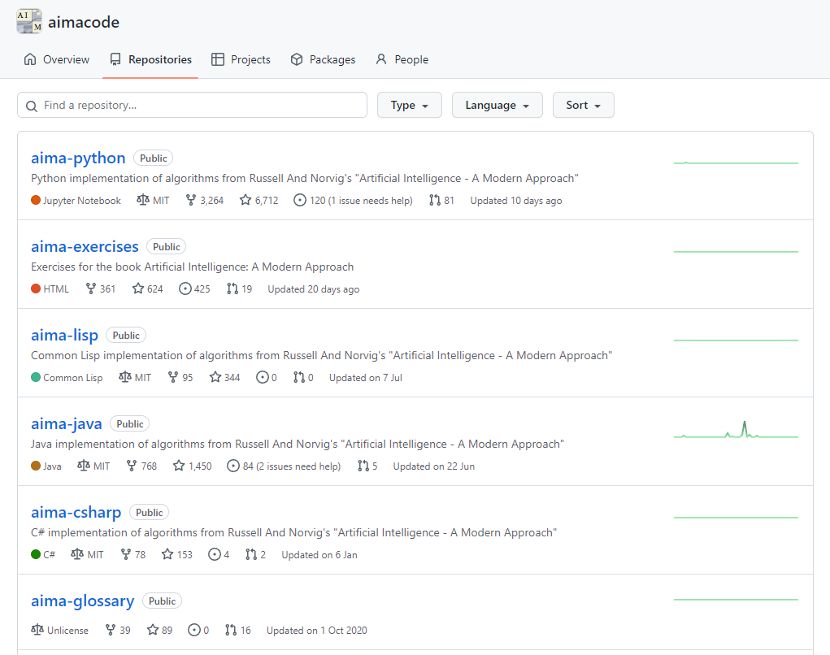This screenshot has width=830, height=655.
Task: Click the C# language label for aima-csharp
Action: click(50, 554)
